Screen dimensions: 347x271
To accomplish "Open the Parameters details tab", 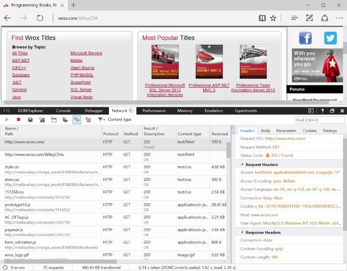I will (286, 131).
